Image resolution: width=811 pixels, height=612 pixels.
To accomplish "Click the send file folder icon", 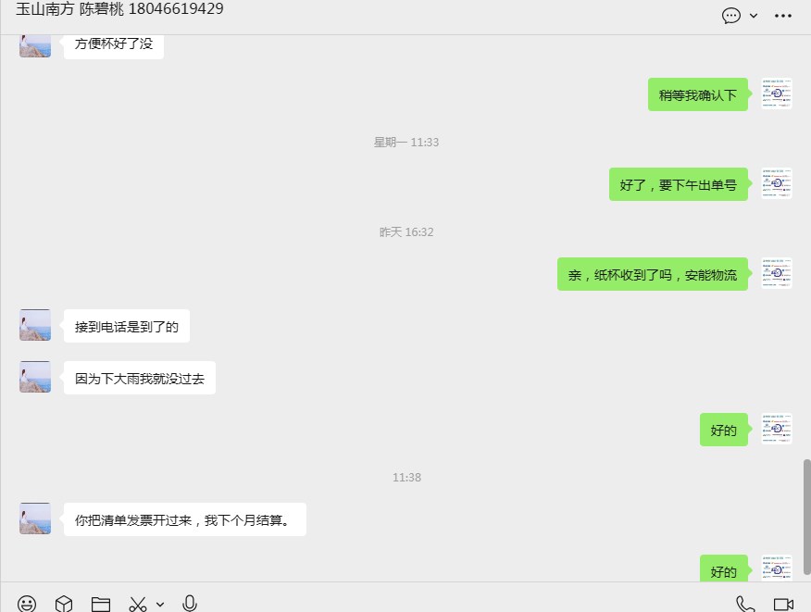I will pos(100,604).
